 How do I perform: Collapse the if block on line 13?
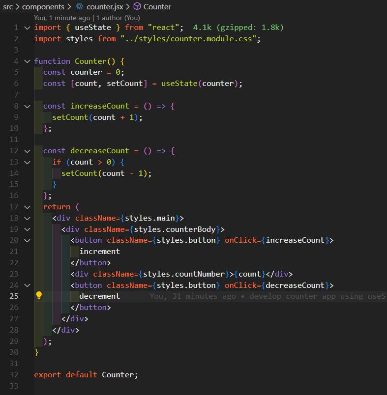(27, 162)
